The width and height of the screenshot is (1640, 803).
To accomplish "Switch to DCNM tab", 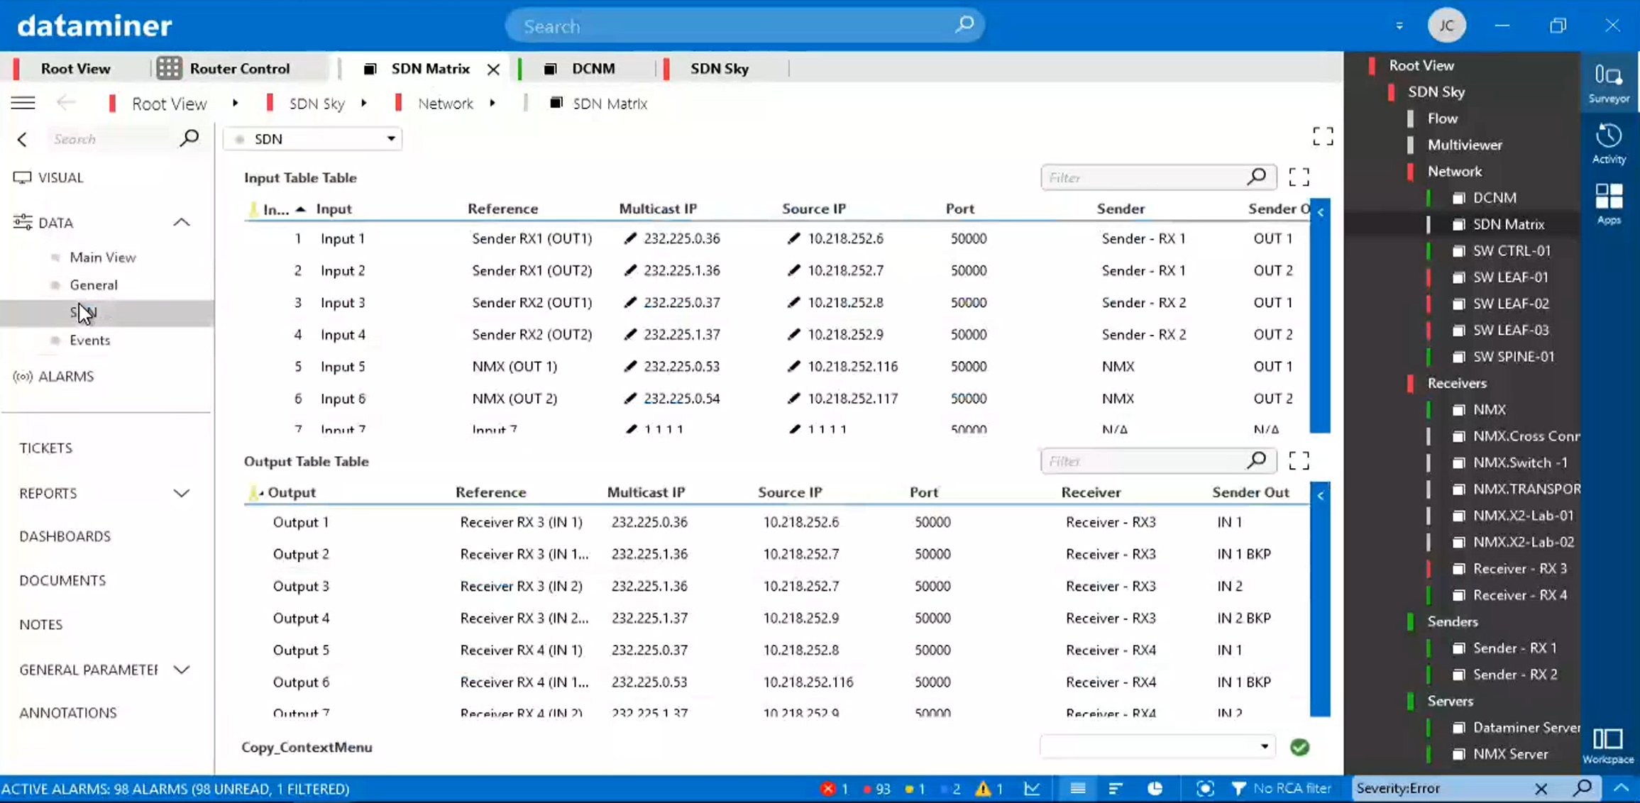I will point(593,69).
